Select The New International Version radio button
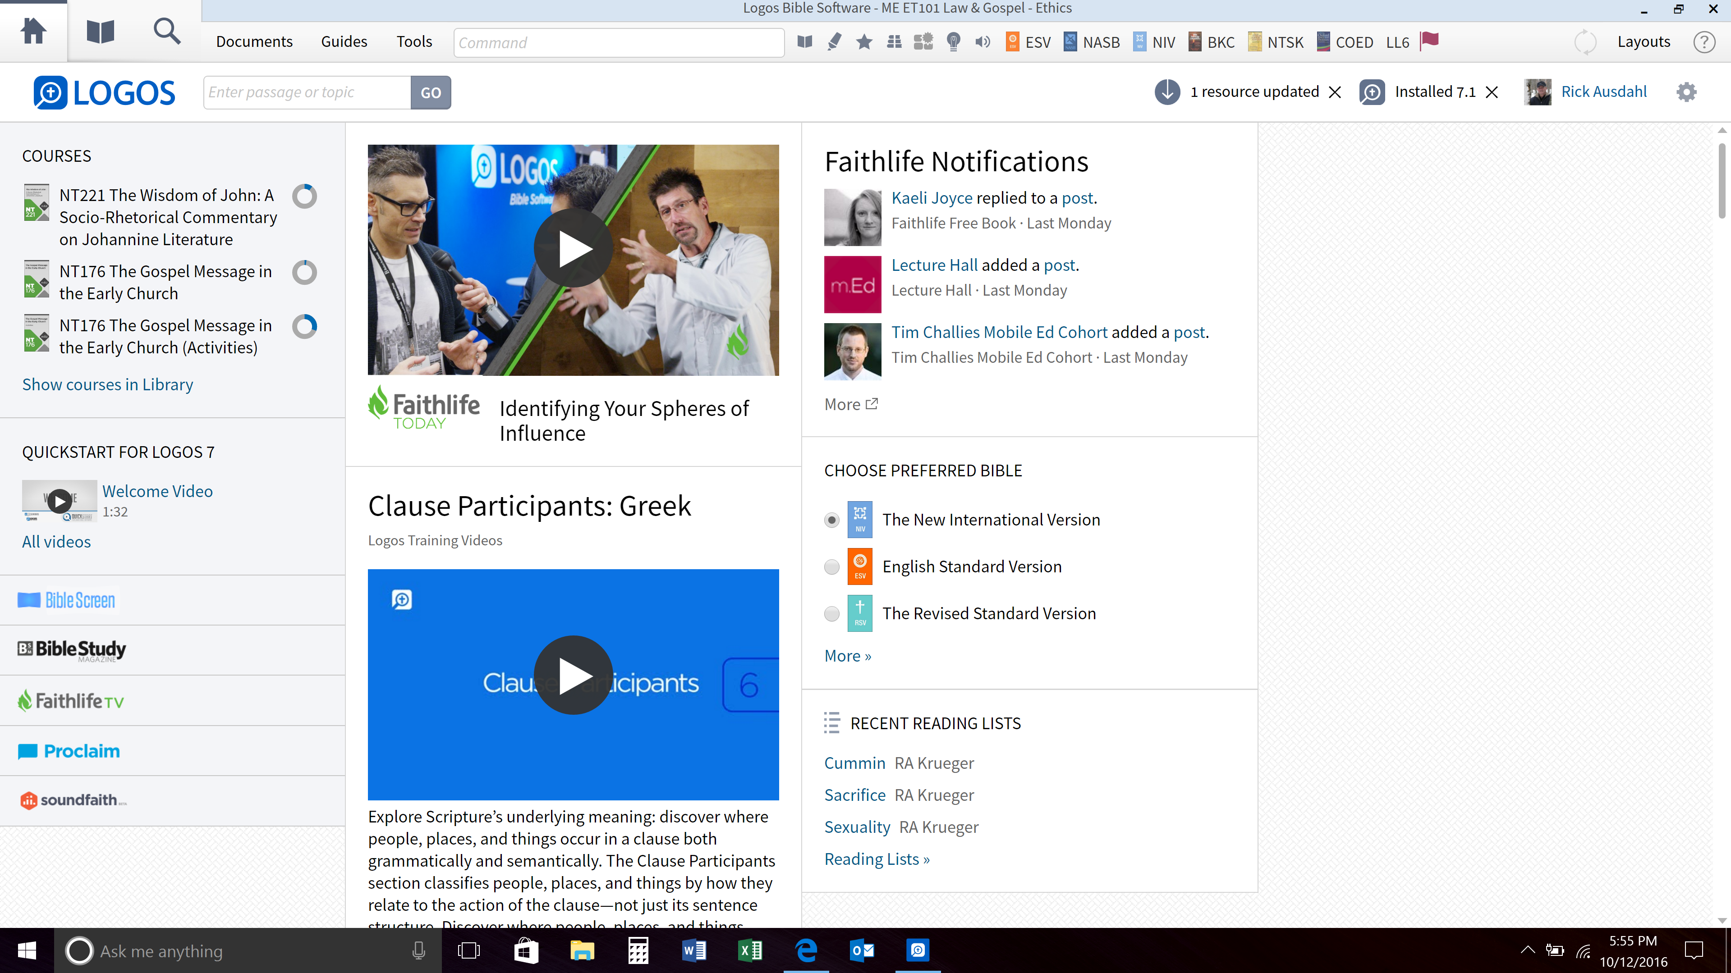Screen dimensions: 1731x973 pos(832,520)
